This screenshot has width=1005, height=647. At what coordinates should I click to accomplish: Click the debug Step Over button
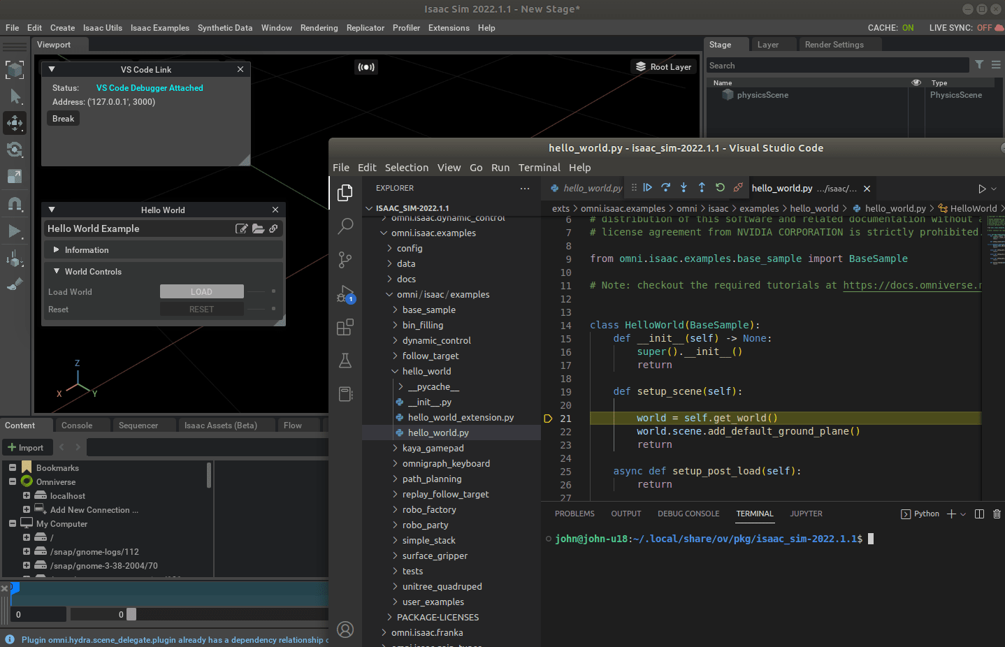(x=665, y=187)
